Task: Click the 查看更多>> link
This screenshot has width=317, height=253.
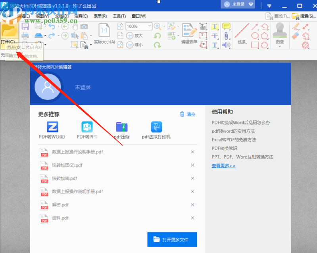Action: point(223,166)
